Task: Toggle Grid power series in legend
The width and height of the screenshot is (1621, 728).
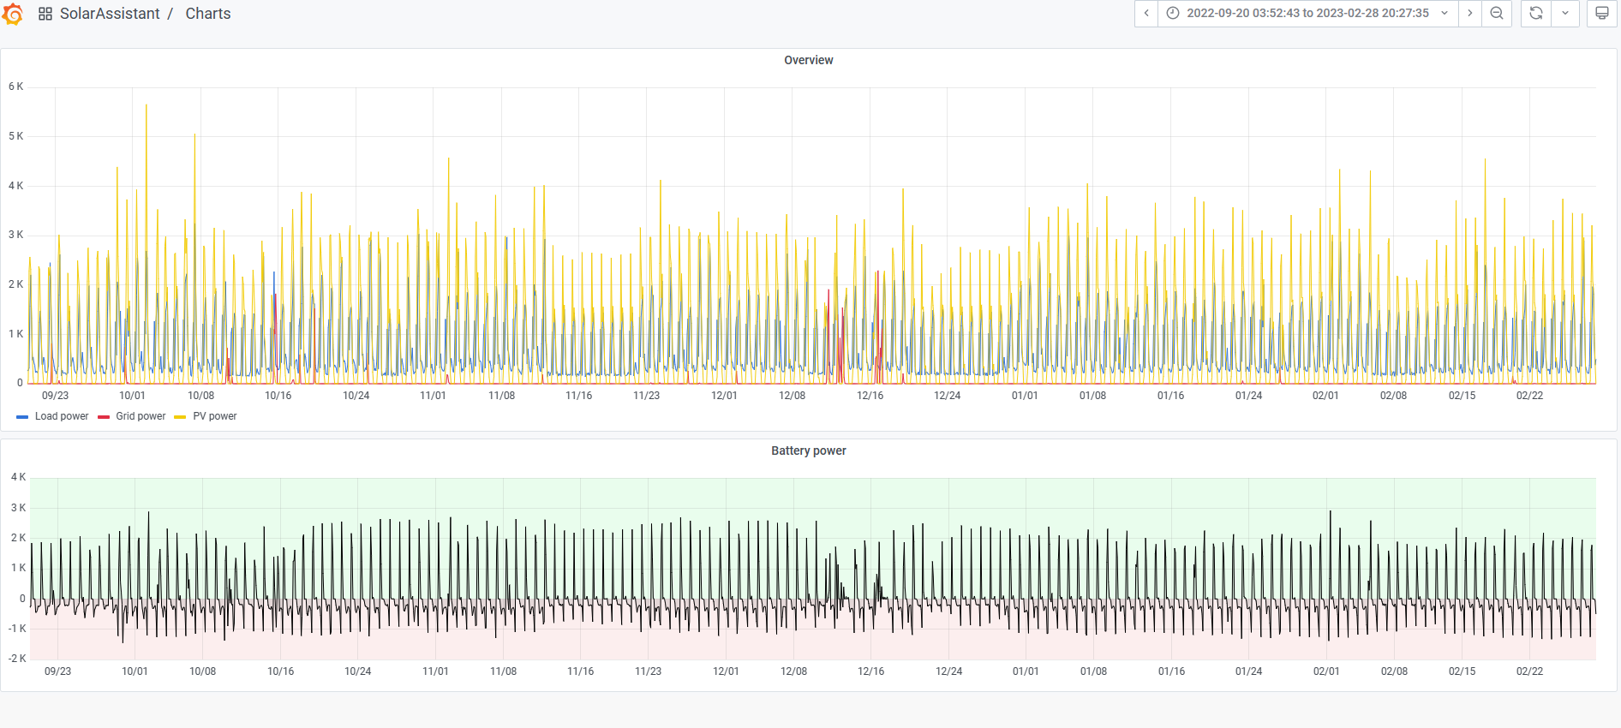Action: pos(141,416)
